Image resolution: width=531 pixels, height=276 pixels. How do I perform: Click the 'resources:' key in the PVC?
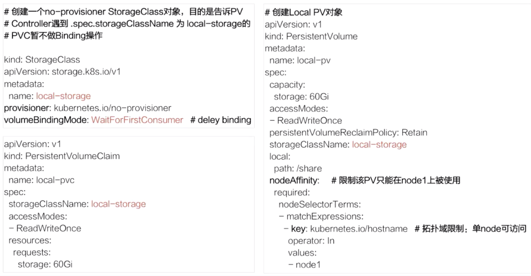[30, 240]
